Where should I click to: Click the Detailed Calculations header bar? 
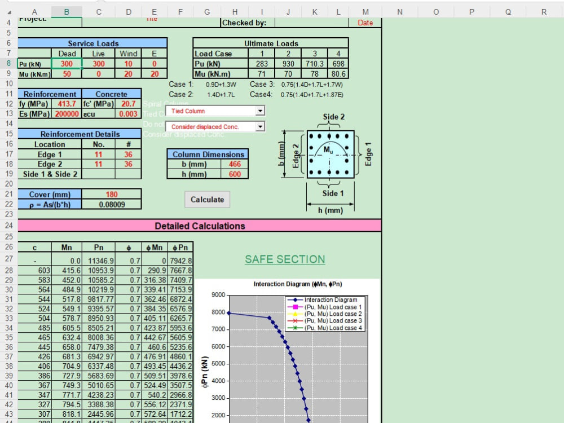coord(200,226)
